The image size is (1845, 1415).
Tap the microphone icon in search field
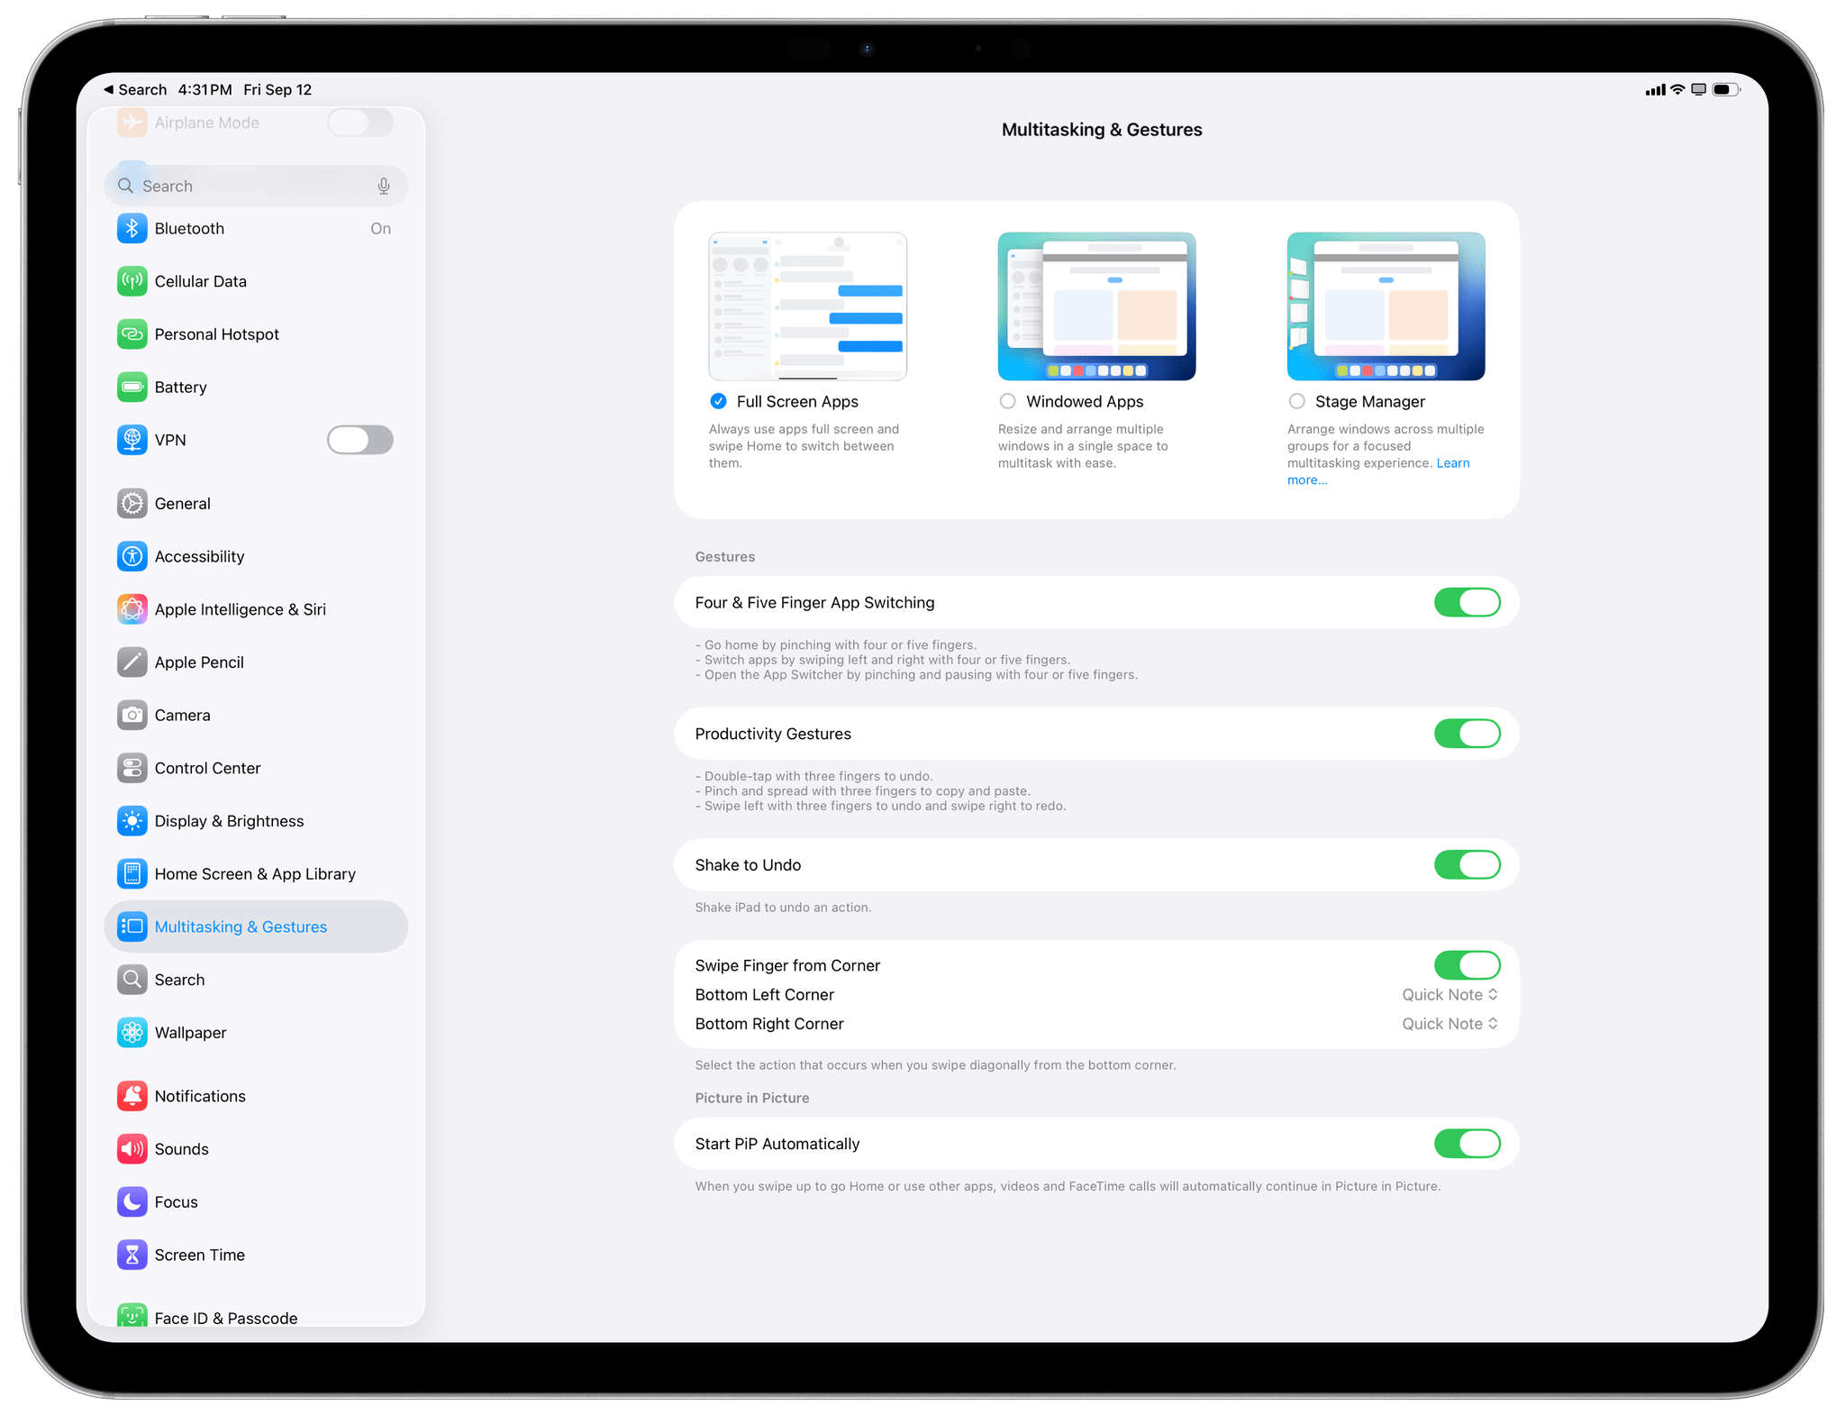[x=384, y=187]
